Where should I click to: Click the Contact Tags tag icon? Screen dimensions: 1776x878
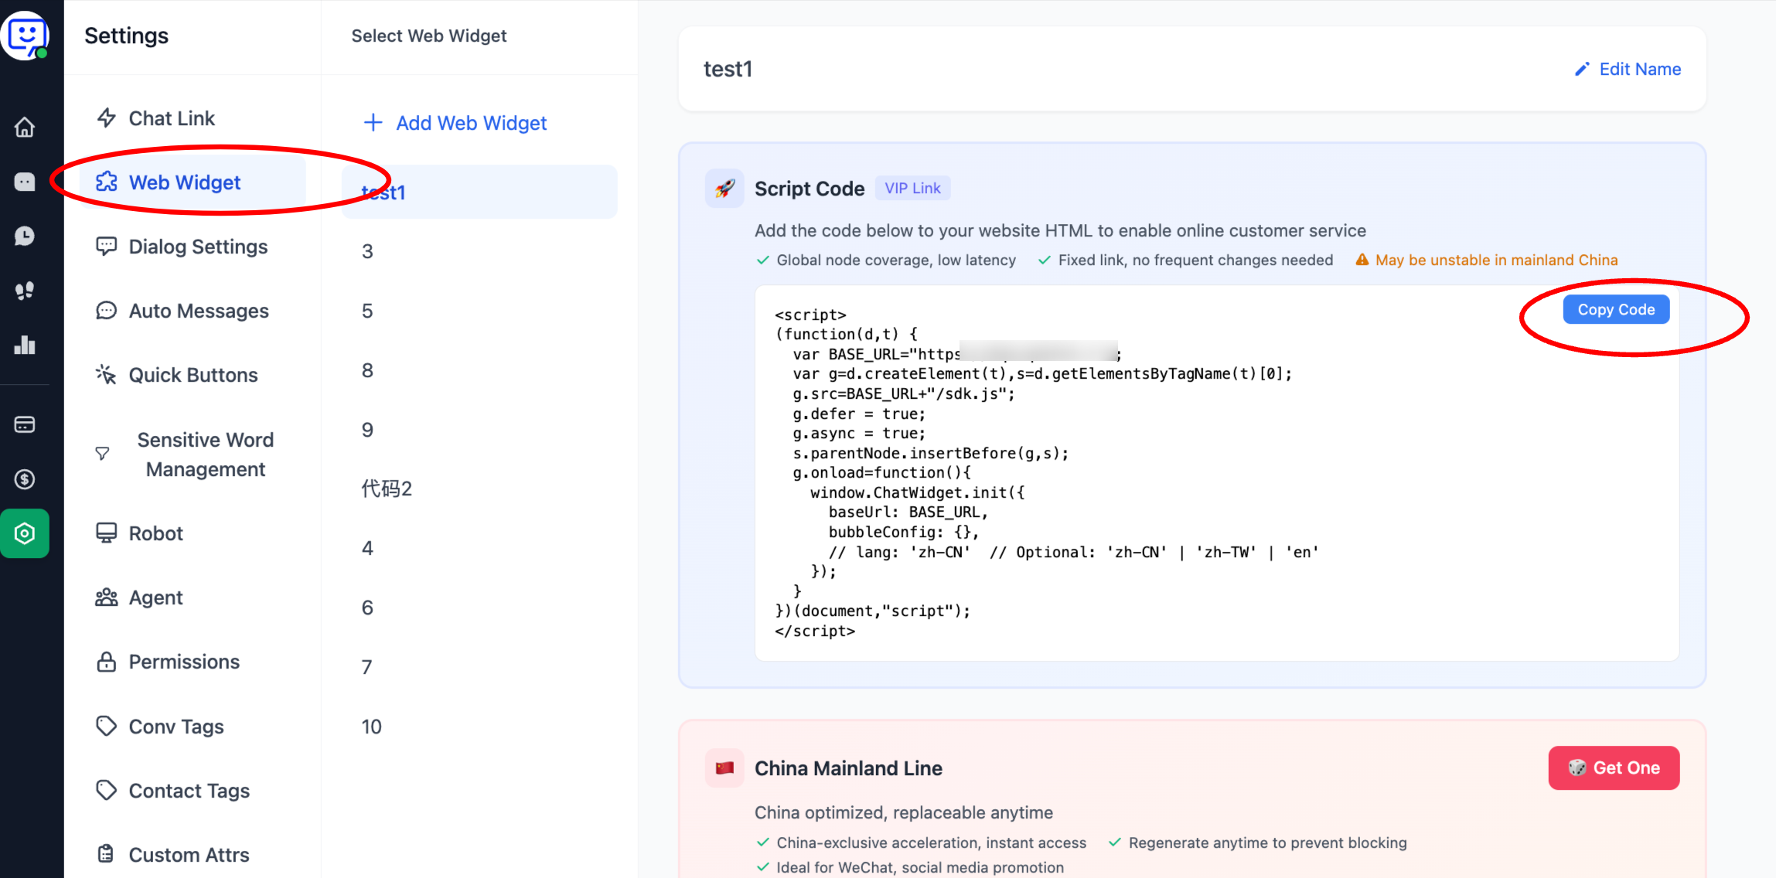click(107, 790)
